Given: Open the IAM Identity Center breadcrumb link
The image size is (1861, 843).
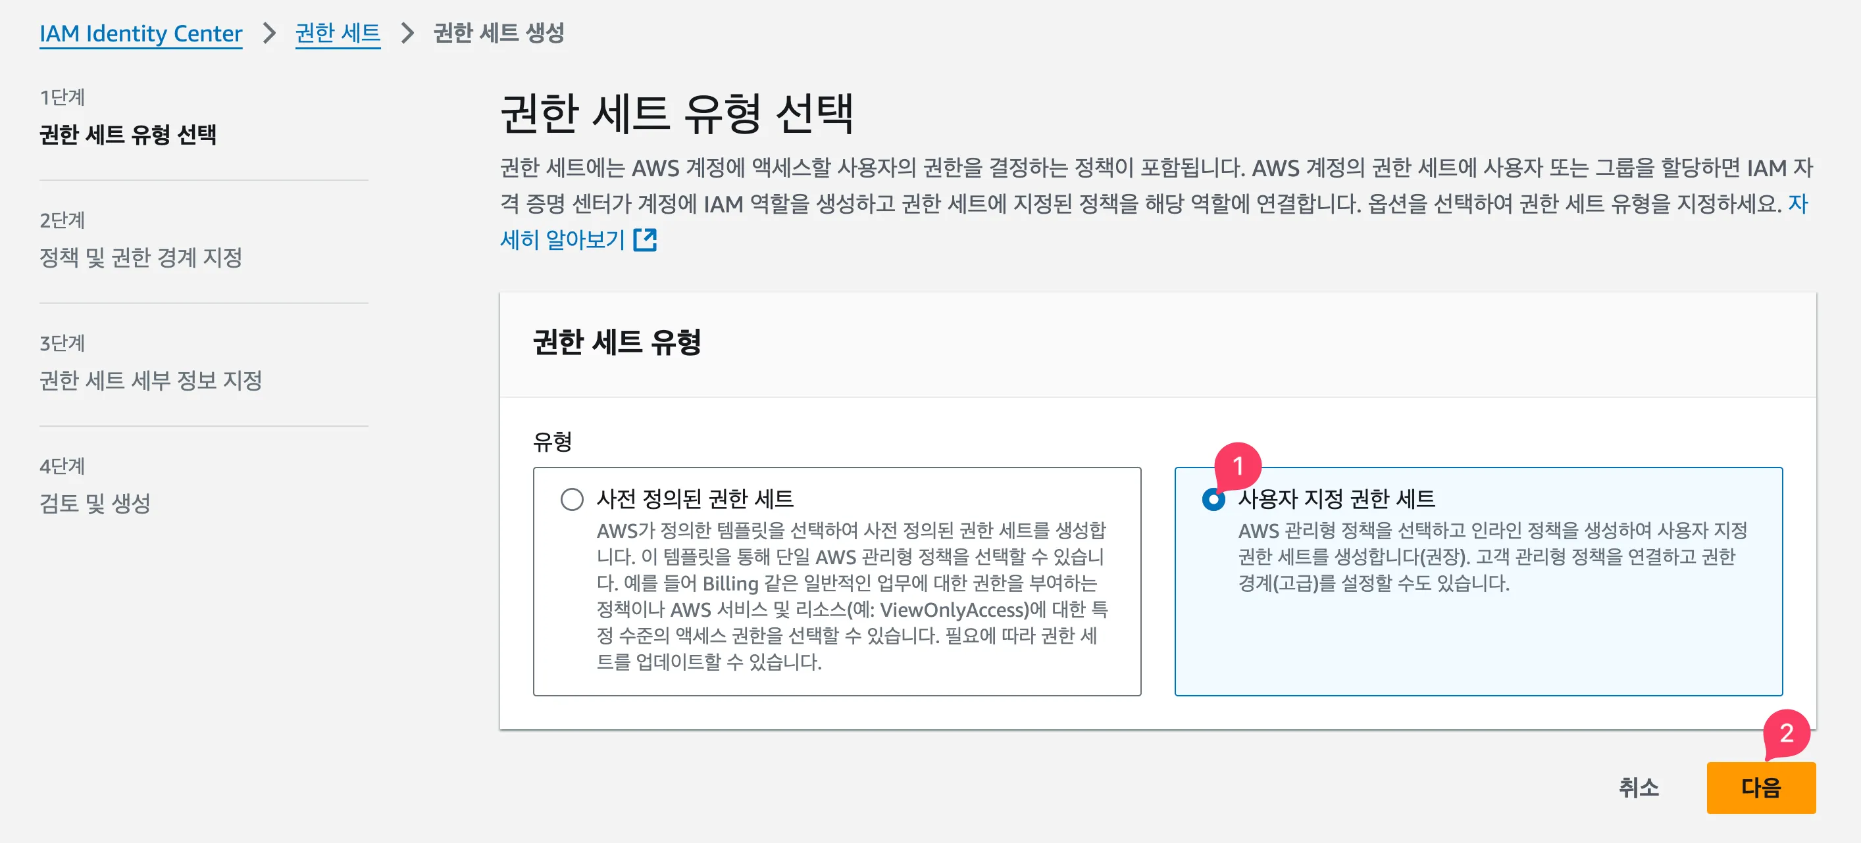Looking at the screenshot, I should (x=141, y=33).
